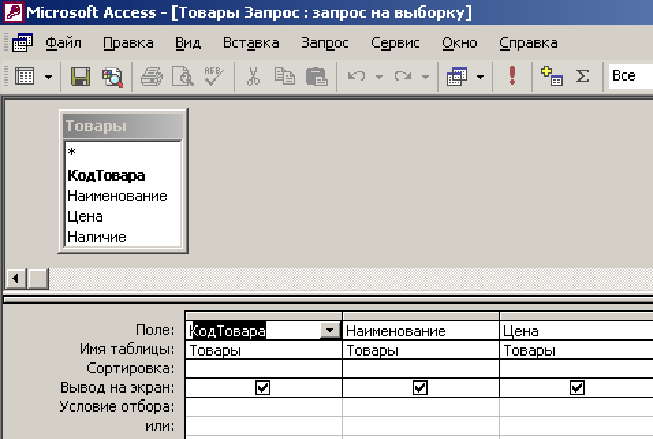Click the Товары table title bar
The image size is (653, 439).
point(123,126)
